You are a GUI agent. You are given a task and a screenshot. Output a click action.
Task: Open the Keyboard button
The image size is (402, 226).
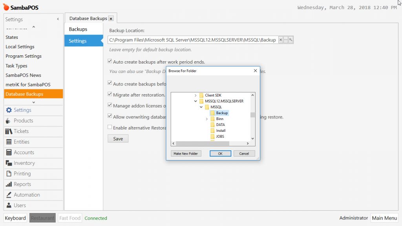pos(15,218)
